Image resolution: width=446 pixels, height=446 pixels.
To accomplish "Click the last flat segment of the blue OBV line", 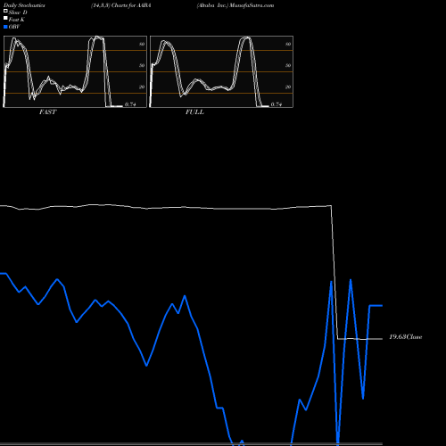I will [376, 306].
